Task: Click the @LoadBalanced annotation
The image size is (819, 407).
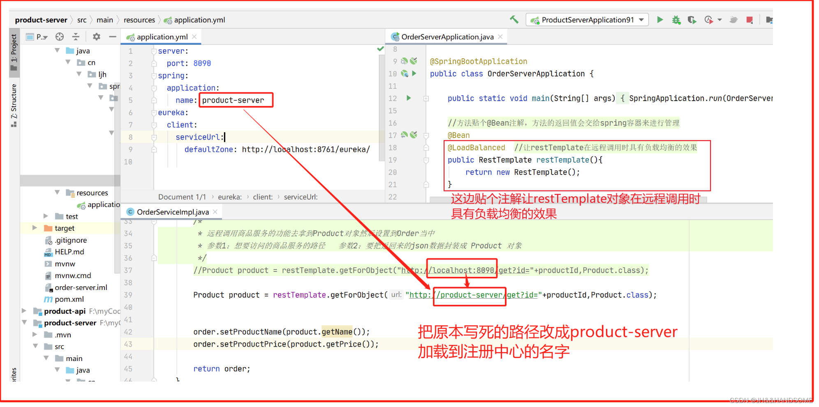Action: (476, 147)
